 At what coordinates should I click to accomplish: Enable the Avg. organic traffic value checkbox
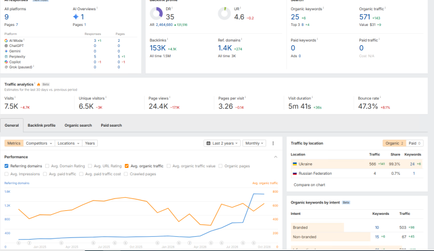[x=168, y=166]
